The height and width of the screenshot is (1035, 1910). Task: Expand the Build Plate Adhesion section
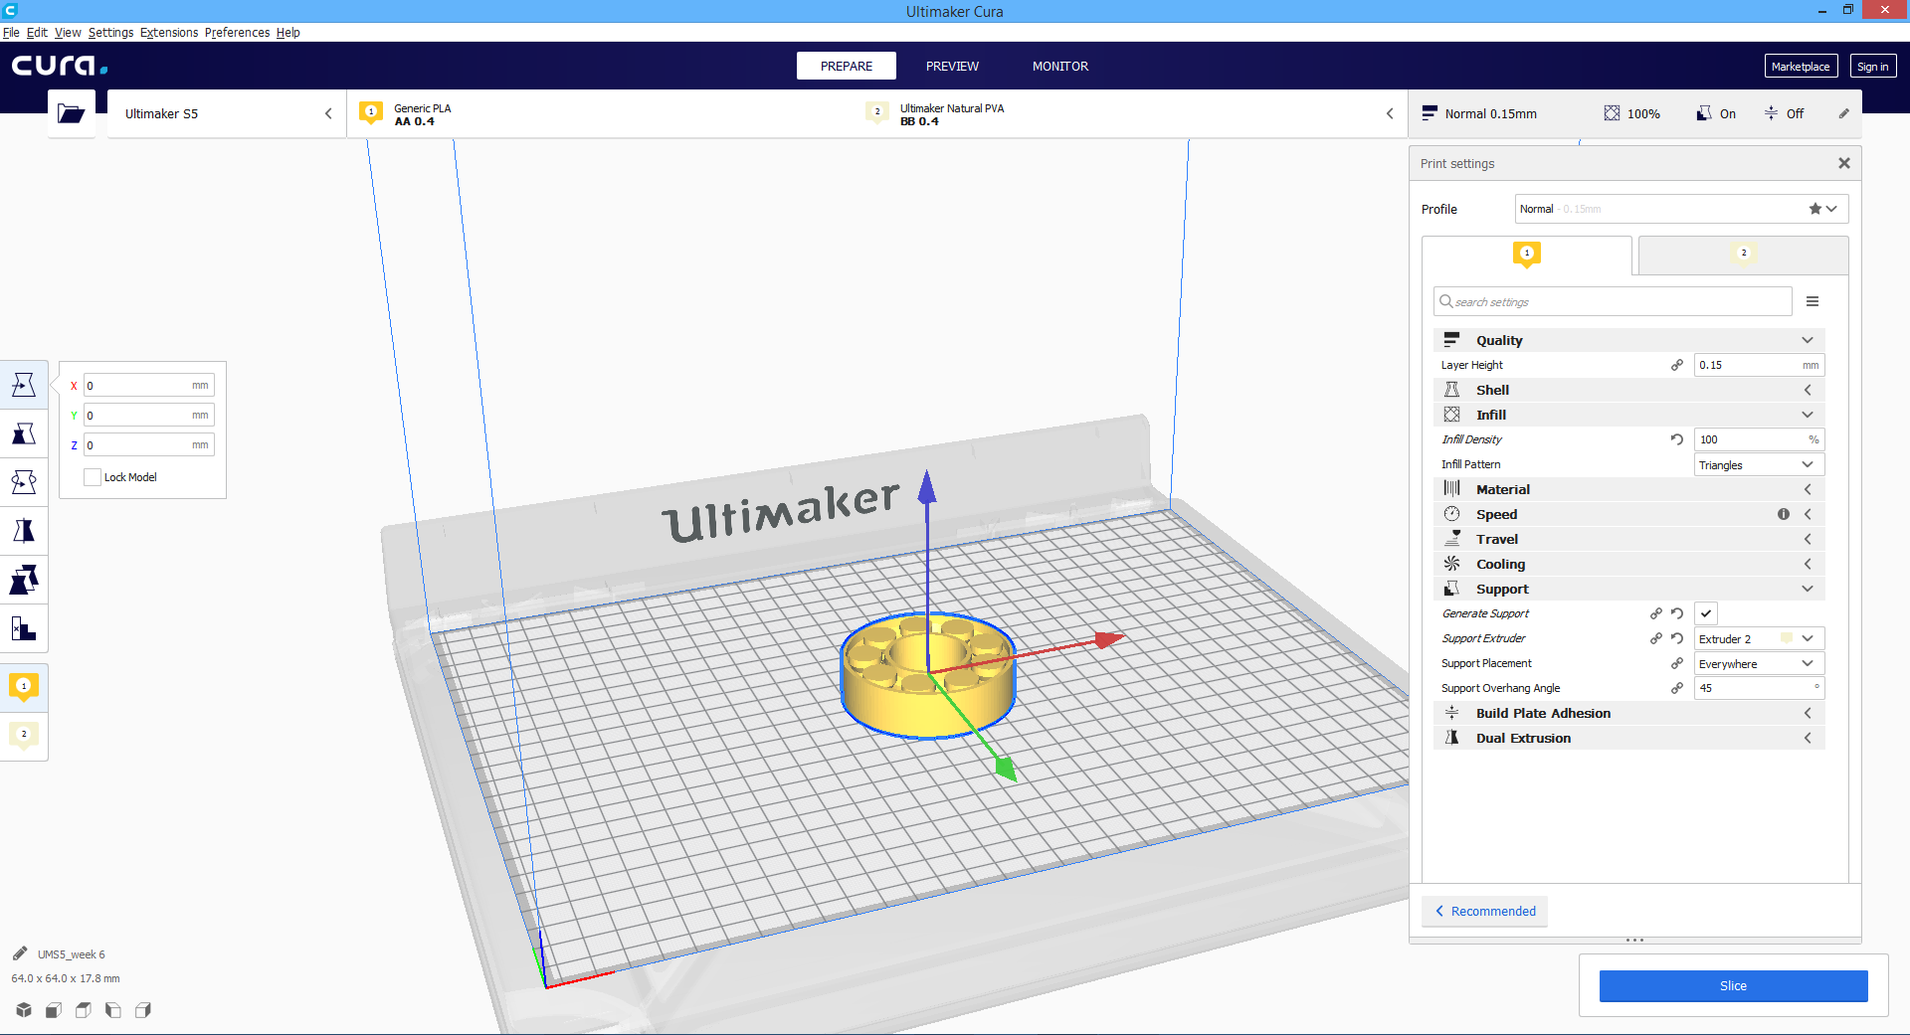pyautogui.click(x=1629, y=713)
